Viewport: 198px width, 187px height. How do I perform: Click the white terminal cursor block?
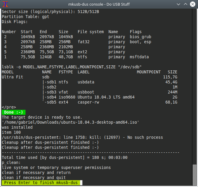tap(81, 183)
